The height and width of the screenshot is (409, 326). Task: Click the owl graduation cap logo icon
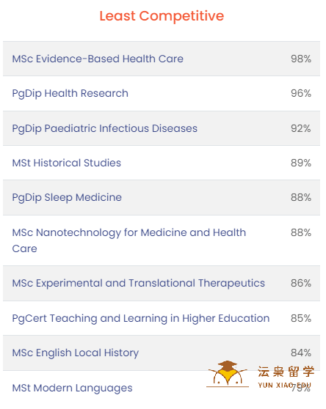tap(228, 374)
